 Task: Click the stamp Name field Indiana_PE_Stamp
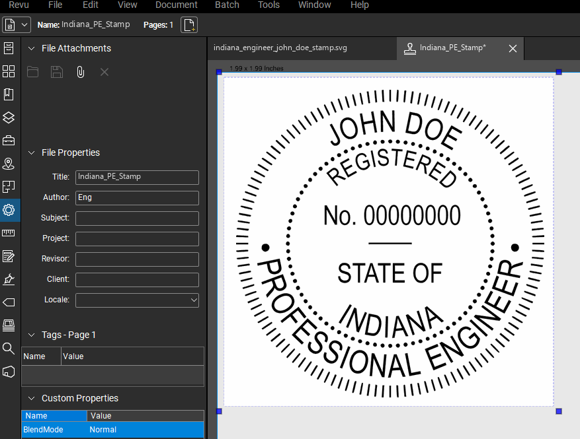(95, 24)
